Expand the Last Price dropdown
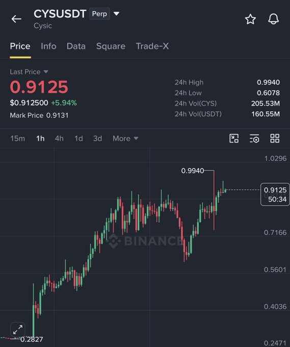Screen dimensions: 290x347 pyautogui.click(x=46, y=72)
